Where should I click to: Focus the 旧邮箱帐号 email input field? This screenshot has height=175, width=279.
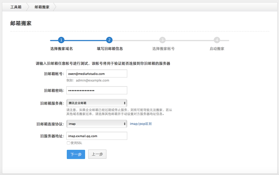tap(97, 74)
